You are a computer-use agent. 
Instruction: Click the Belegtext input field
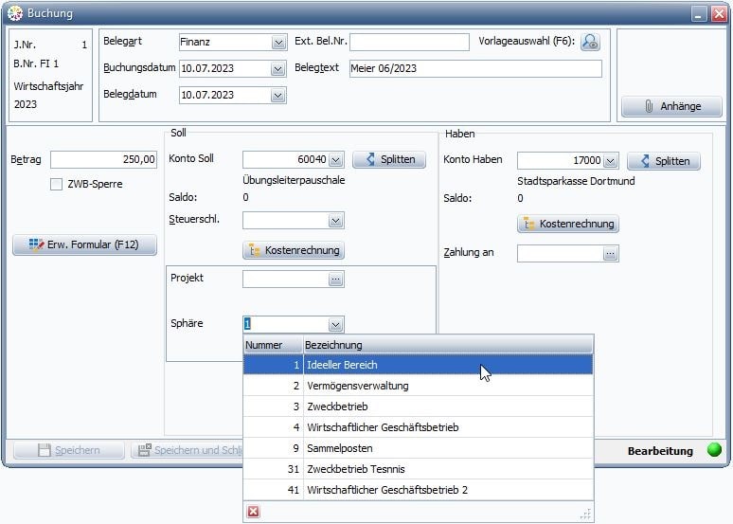[x=474, y=68]
